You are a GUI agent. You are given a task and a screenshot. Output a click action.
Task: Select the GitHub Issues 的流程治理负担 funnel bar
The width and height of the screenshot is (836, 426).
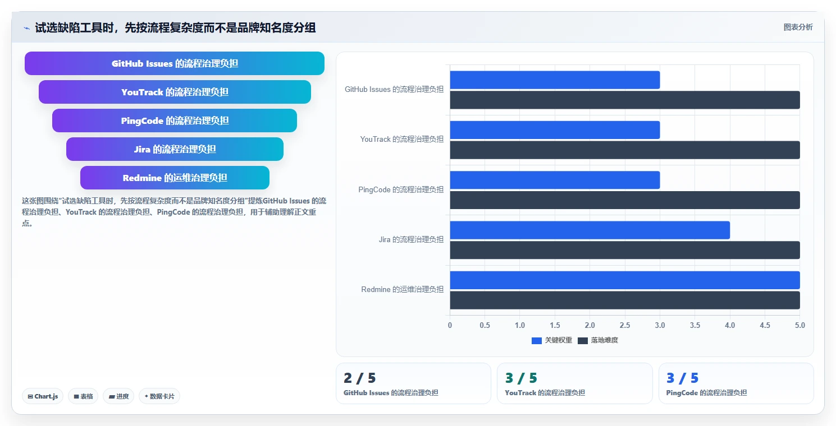(x=175, y=63)
